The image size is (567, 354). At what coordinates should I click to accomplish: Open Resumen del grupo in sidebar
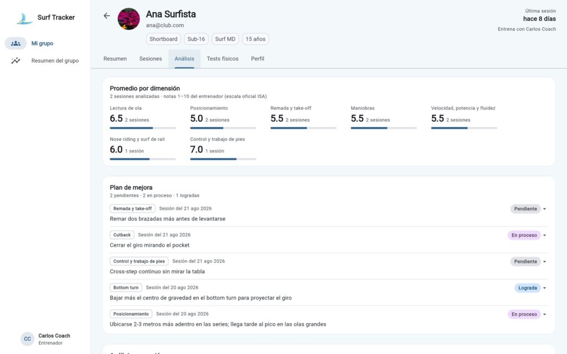coord(45,61)
